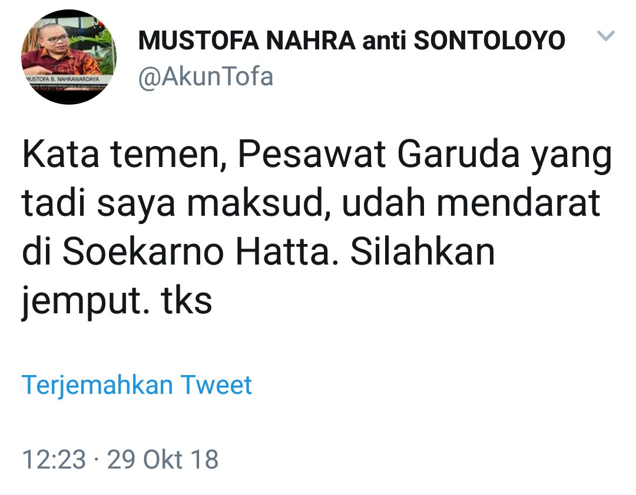Click the Terjemahkan Tweet link

tap(137, 385)
